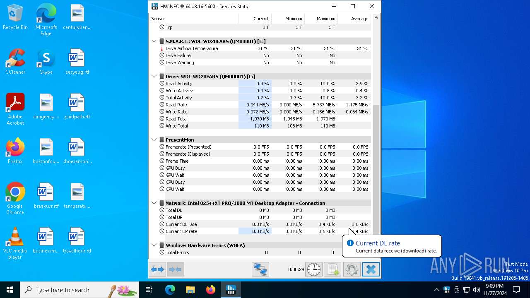
Task: Open the breakusr.rtf desktop file
Action: pyautogui.click(x=46, y=195)
